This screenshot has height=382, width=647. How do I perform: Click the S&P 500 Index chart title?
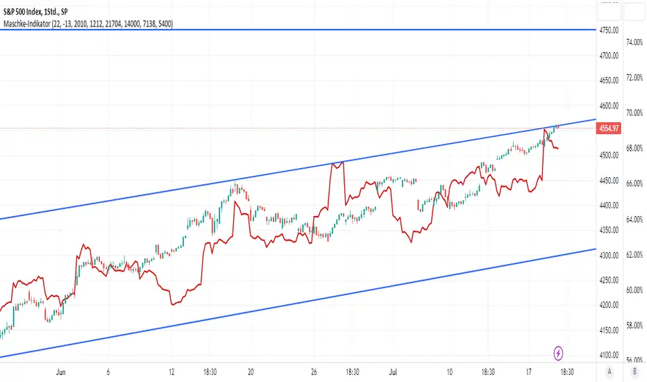click(x=35, y=12)
